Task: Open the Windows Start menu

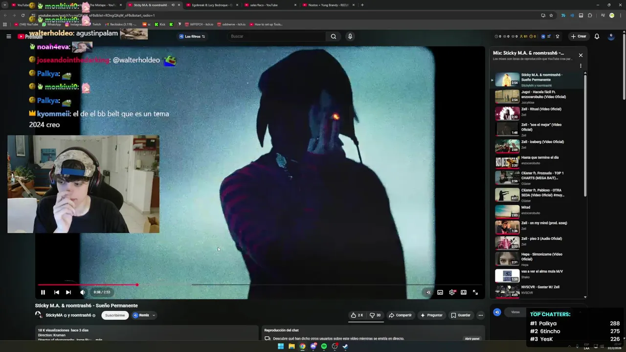Action: click(x=281, y=346)
